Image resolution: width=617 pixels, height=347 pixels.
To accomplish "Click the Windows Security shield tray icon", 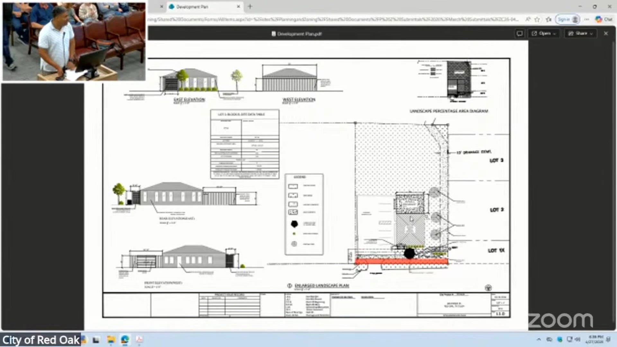I will (x=559, y=339).
